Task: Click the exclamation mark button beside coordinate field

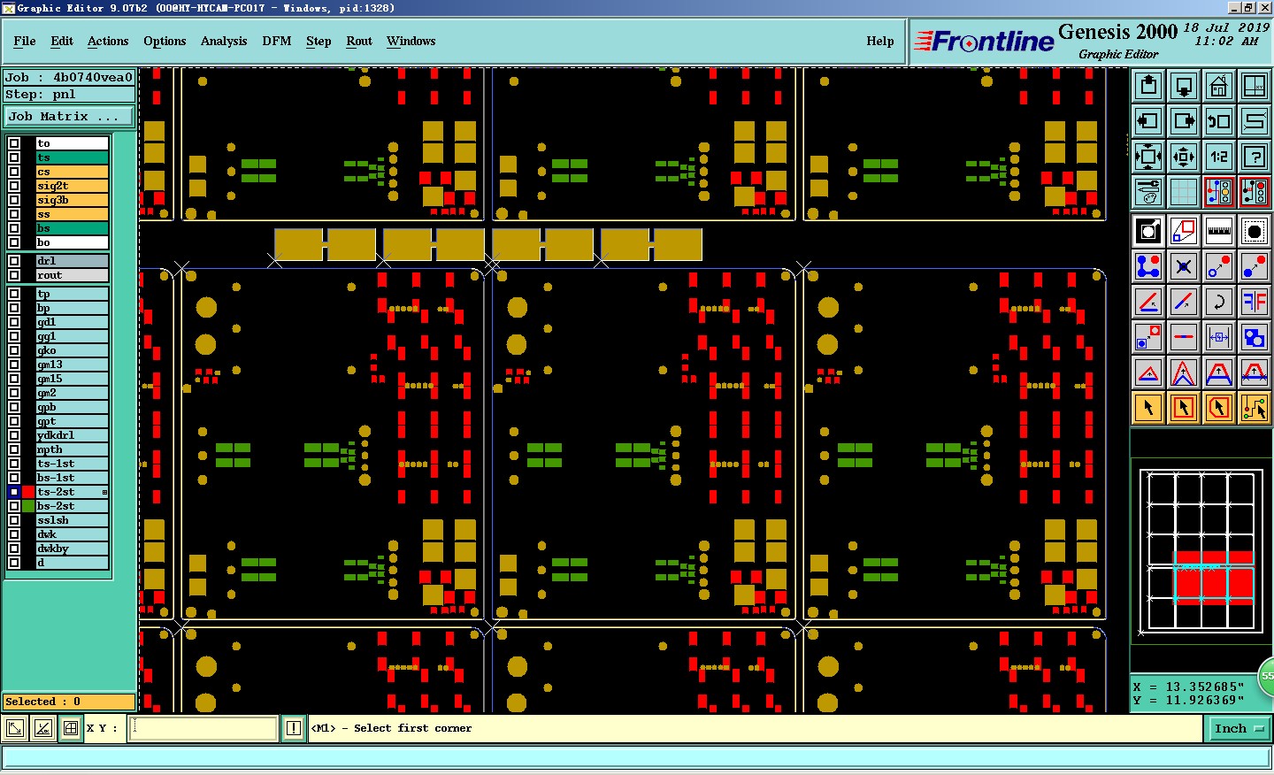Action: 294,728
